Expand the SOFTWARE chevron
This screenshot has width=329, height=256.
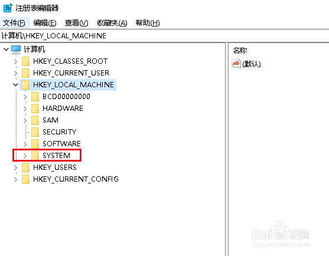(25, 144)
